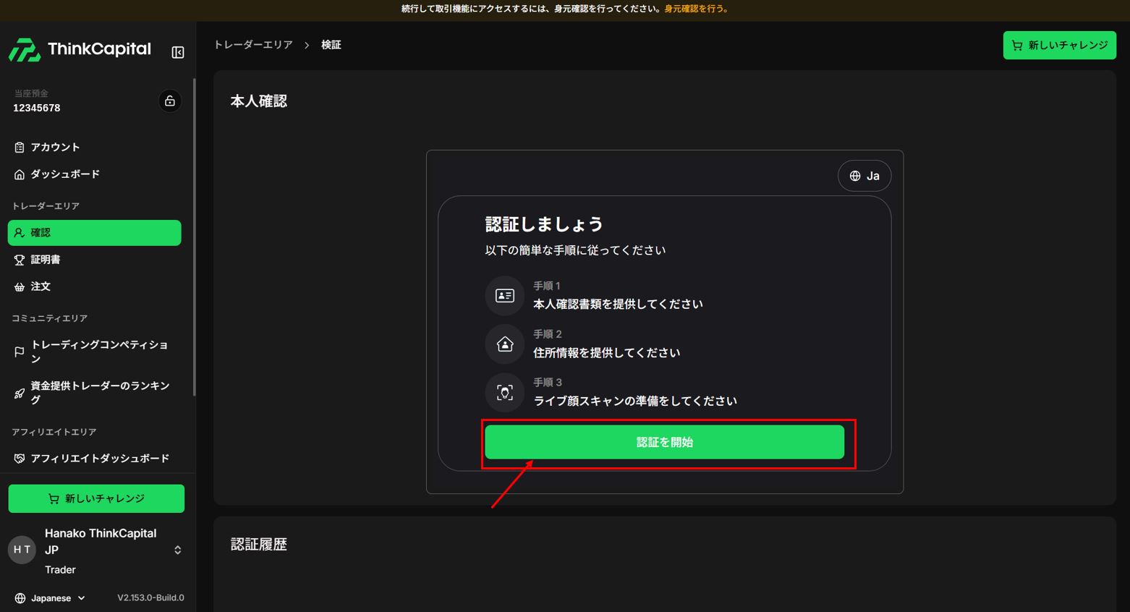
Task: Click the ThinkCapital logo icon
Action: [x=25, y=50]
